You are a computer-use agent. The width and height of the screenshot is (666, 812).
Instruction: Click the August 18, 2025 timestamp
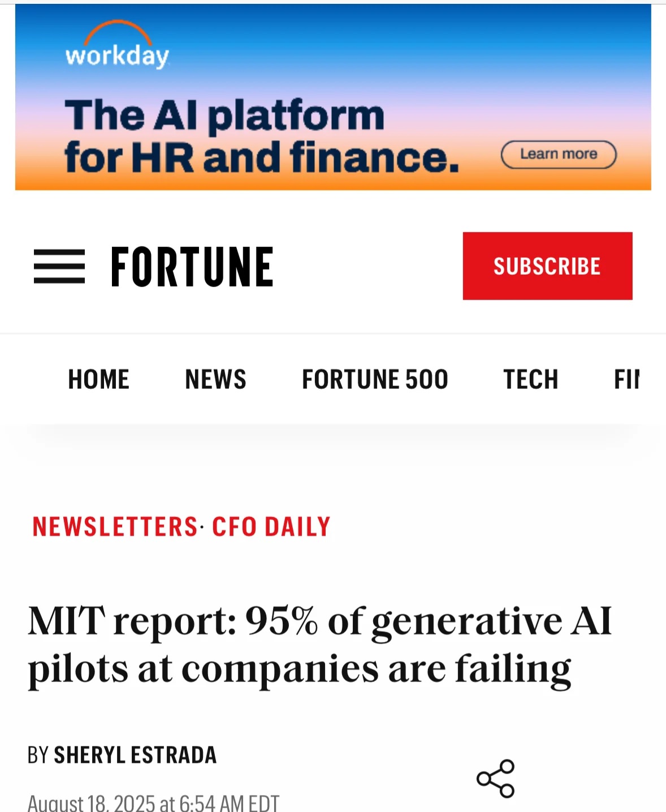153,803
